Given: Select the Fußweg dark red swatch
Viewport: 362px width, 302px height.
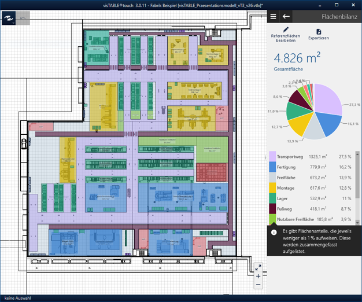Looking at the screenshot, I should [x=272, y=209].
